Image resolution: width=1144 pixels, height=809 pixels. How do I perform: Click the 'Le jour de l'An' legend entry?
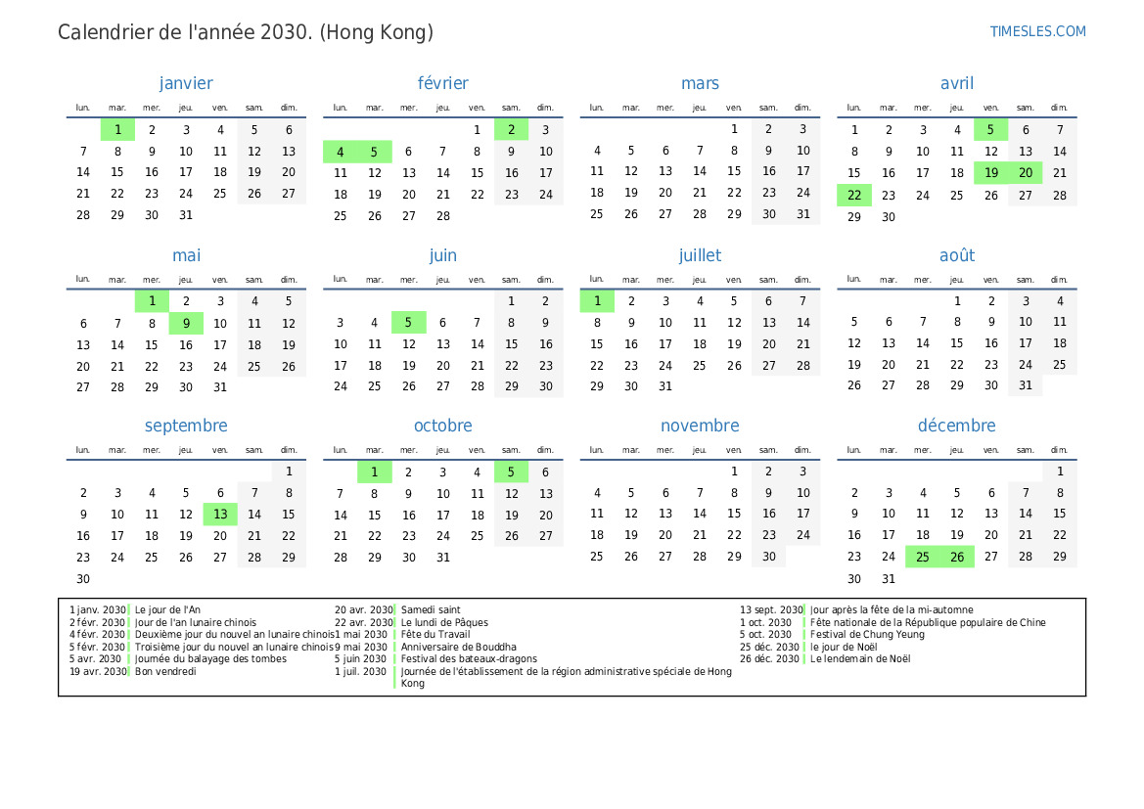coord(167,609)
